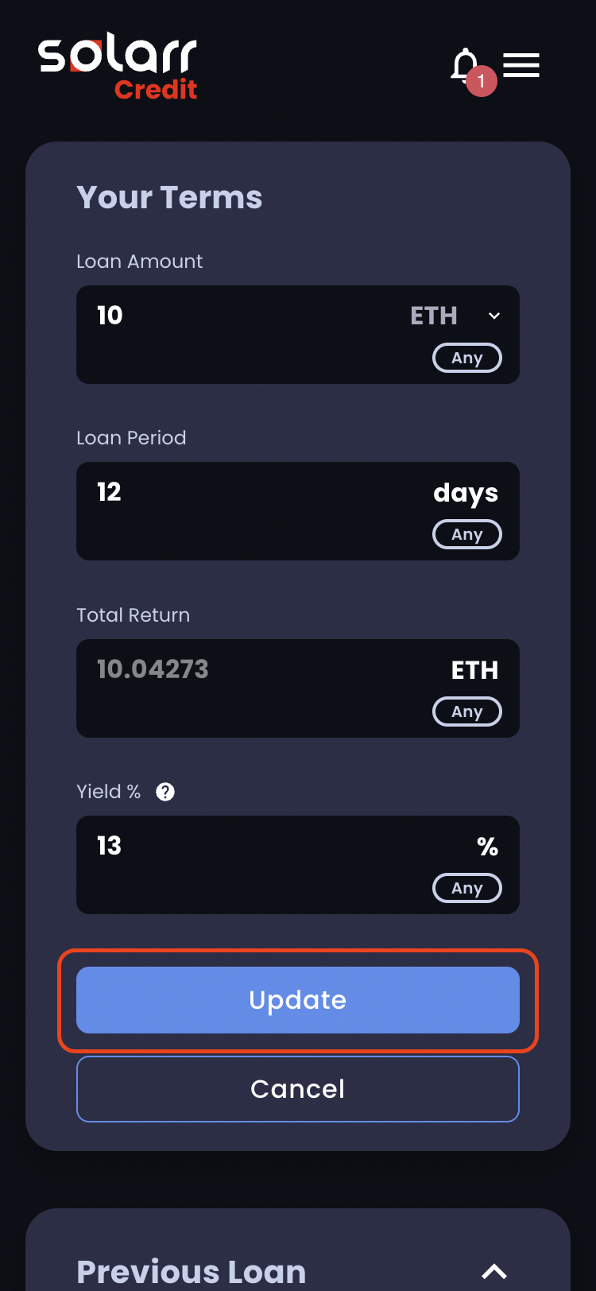Click the Yield % help icon
This screenshot has width=596, height=1291.
click(x=165, y=792)
